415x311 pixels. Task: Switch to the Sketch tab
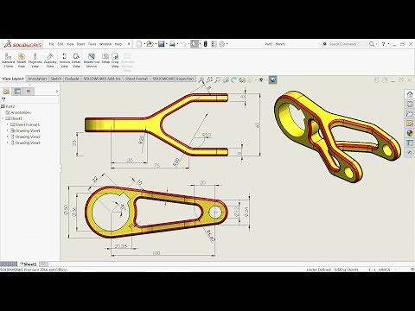[56, 79]
